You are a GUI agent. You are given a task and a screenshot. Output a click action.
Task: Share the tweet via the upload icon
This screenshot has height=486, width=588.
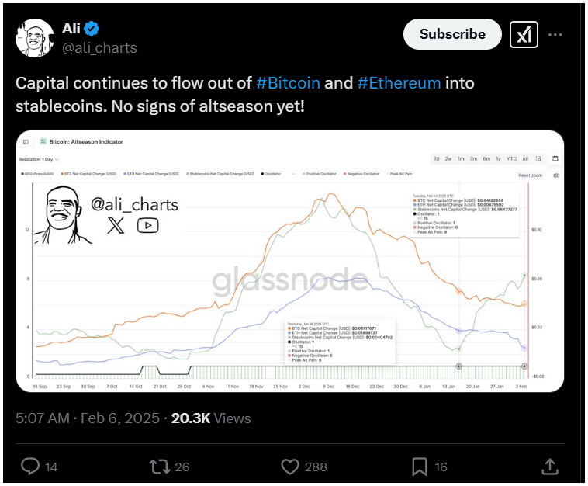550,467
